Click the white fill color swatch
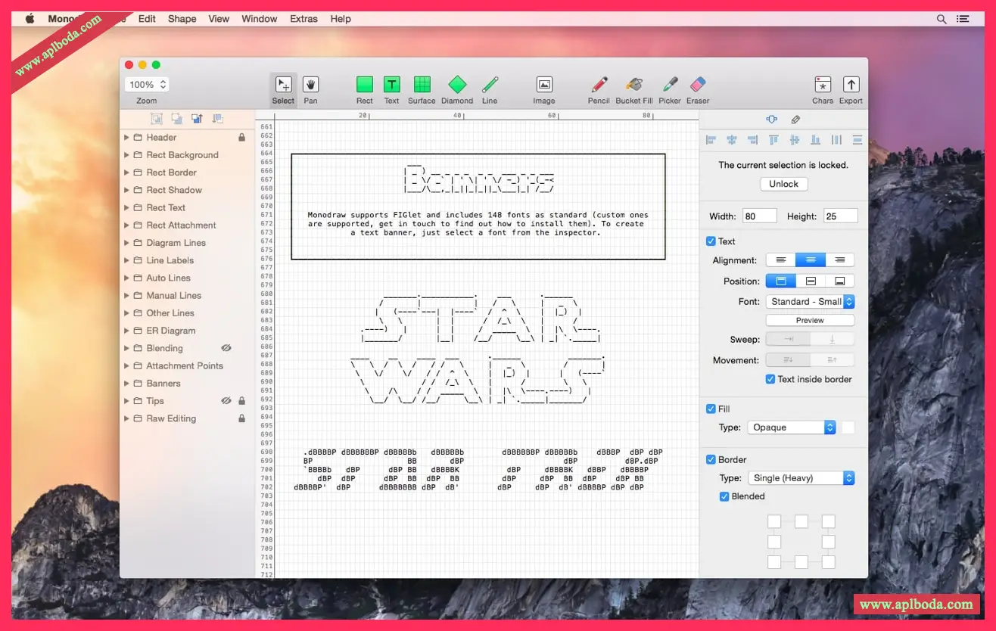 pyautogui.click(x=848, y=427)
